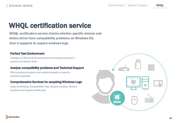
Task: Select the WHQL tab
Action: tap(160, 5)
